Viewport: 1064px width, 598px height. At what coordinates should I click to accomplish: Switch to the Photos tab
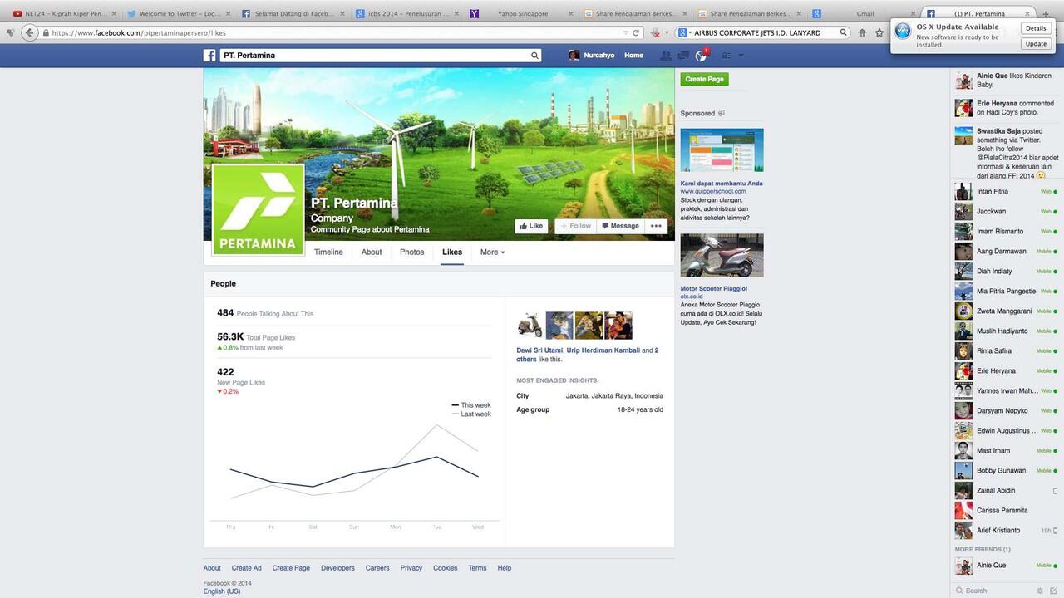pos(411,252)
